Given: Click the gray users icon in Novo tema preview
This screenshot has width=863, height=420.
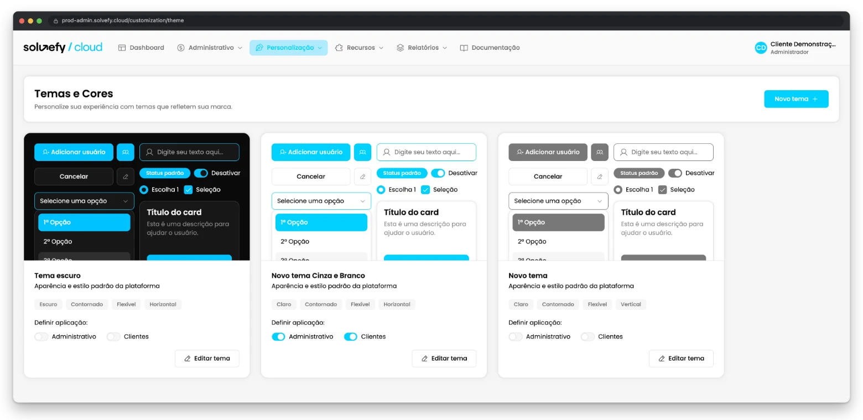Looking at the screenshot, I should click(x=600, y=152).
